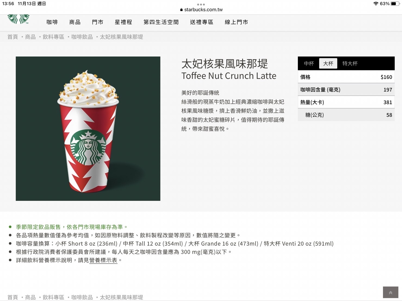The width and height of the screenshot is (402, 301).
Task: Click the 糖(公克) label
Action: pos(314,115)
